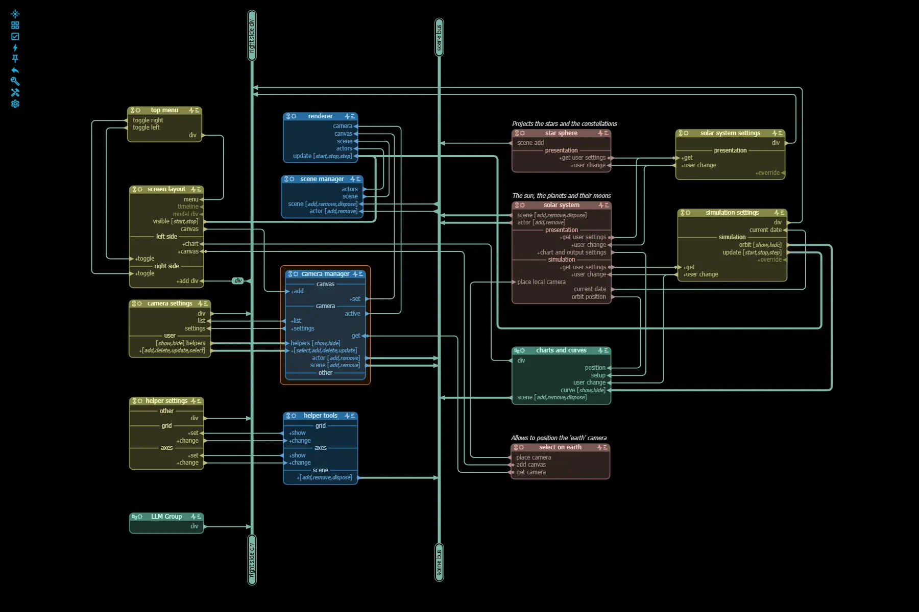Open the settings gear at bottom of sidebar
The width and height of the screenshot is (919, 612).
pos(15,104)
